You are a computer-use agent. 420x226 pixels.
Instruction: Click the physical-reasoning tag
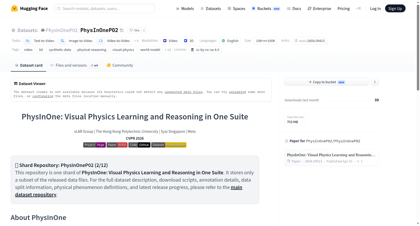pyautogui.click(x=92, y=50)
